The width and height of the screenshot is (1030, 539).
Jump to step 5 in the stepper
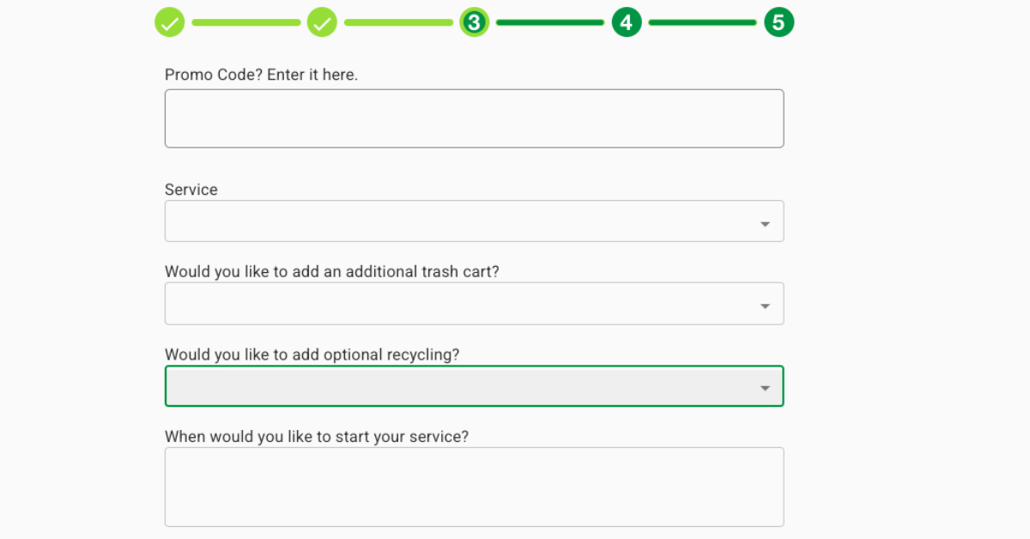point(779,21)
